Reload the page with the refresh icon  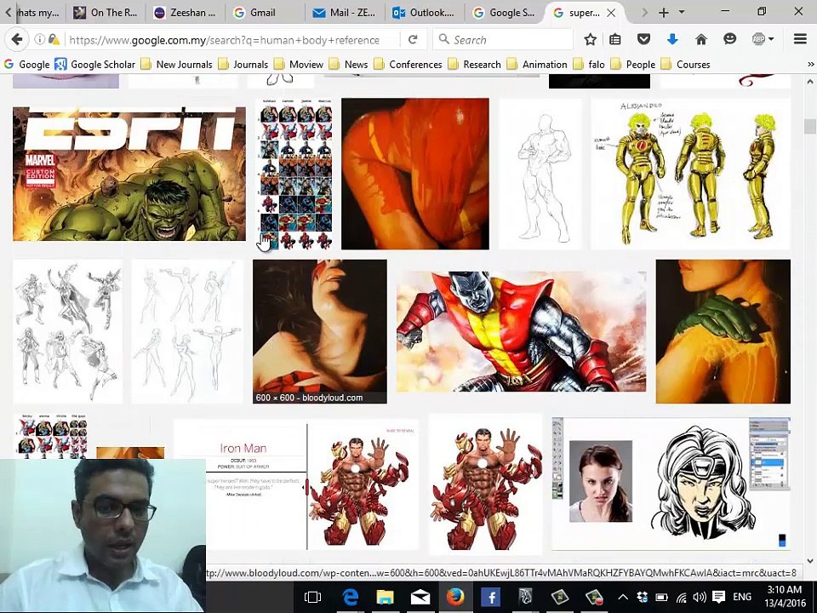coord(414,40)
